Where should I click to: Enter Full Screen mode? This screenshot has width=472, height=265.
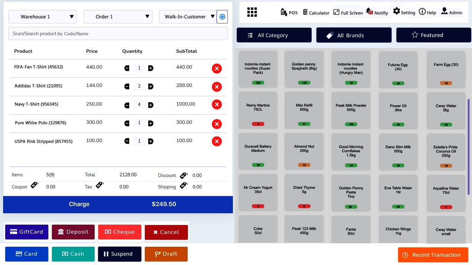[348, 12]
